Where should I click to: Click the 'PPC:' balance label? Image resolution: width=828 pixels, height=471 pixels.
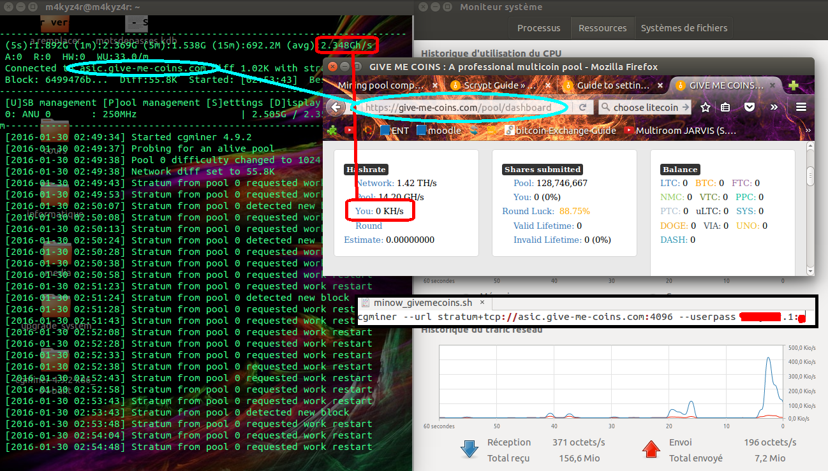coord(746,197)
